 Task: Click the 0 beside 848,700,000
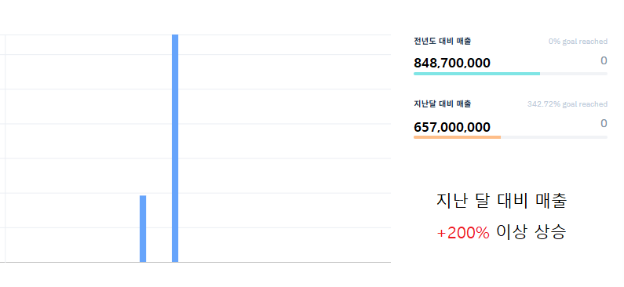point(604,61)
